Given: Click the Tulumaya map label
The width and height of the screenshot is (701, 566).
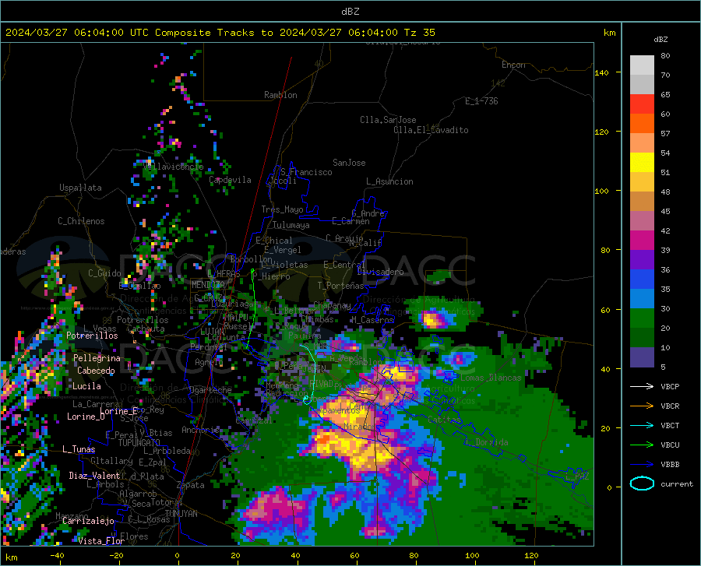Looking at the screenshot, I should pyautogui.click(x=291, y=225).
